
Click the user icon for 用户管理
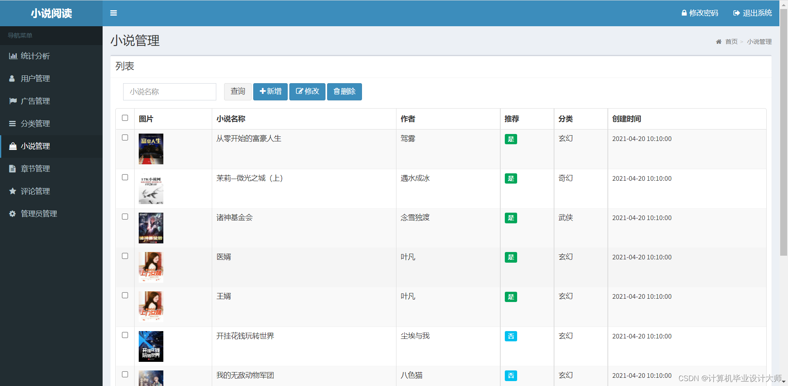point(12,79)
